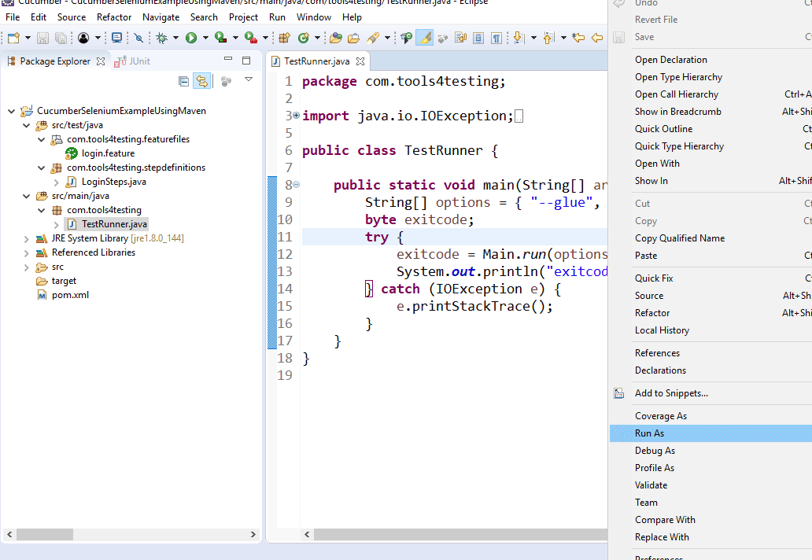Click the Search flashlight toolbar icon
Image resolution: width=812 pixels, height=560 pixels.
[x=372, y=38]
